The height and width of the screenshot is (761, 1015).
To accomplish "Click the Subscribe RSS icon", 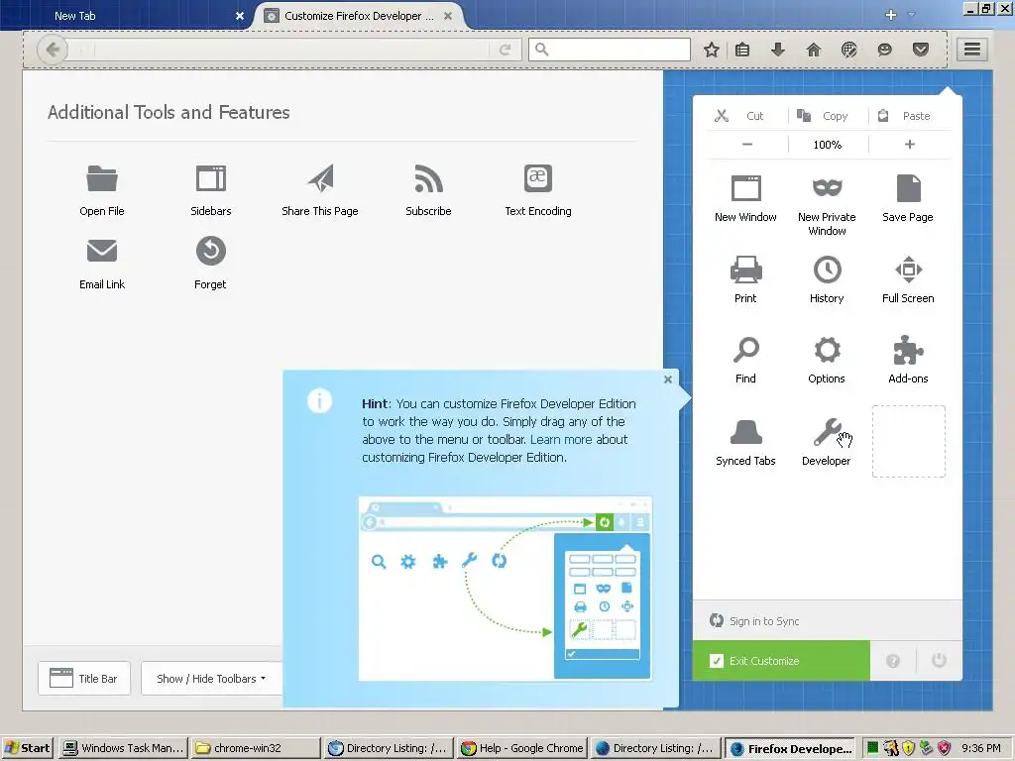I will (428, 179).
